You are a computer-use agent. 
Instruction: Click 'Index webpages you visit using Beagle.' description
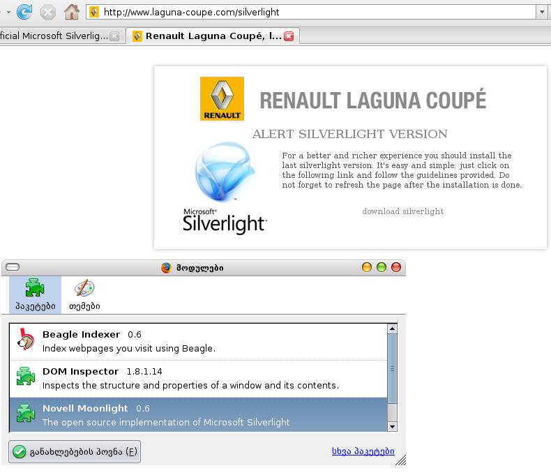point(129,349)
